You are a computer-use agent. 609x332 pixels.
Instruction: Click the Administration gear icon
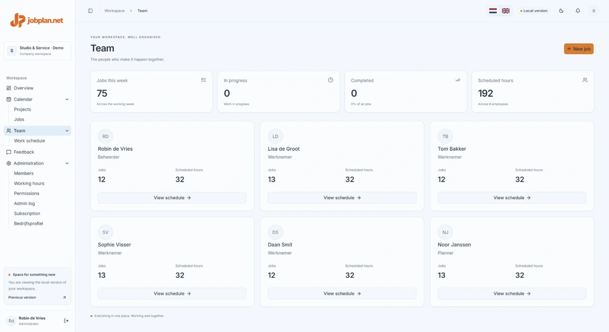[9, 164]
